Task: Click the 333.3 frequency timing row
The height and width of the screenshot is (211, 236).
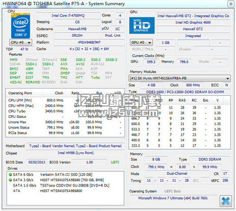Action: pyautogui.click(x=179, y=145)
